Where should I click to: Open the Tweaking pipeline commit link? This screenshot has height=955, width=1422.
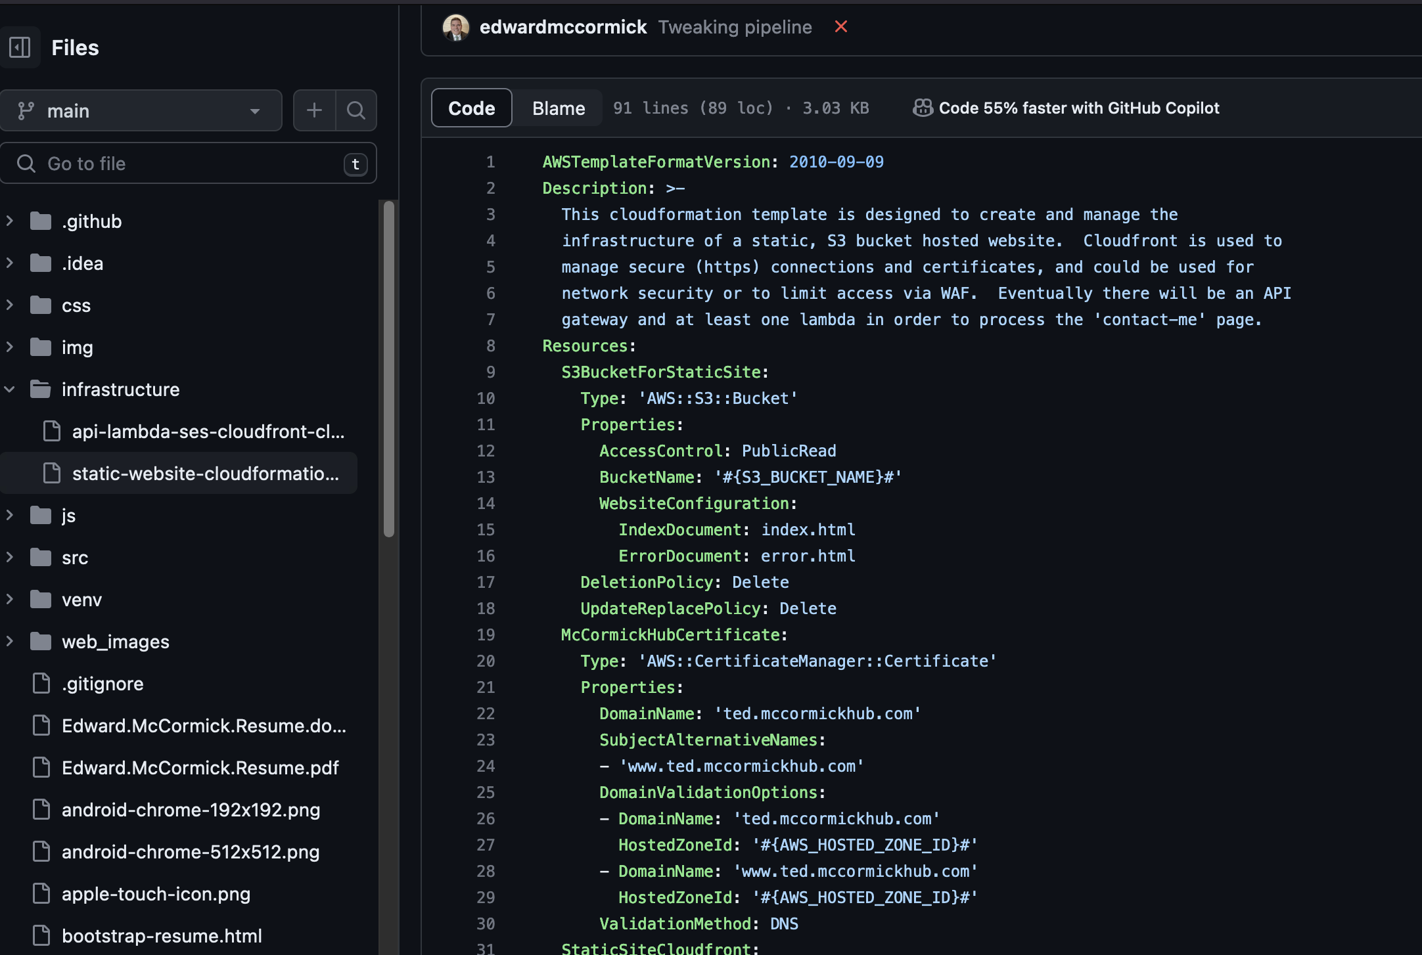coord(735,27)
